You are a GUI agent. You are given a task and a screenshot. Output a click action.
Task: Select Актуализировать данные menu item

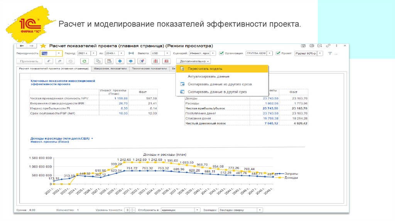tap(222, 77)
